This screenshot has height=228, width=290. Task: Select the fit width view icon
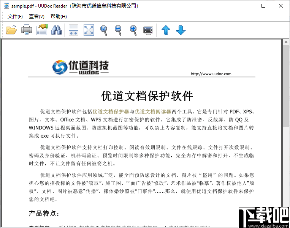pyautogui.click(x=73, y=30)
